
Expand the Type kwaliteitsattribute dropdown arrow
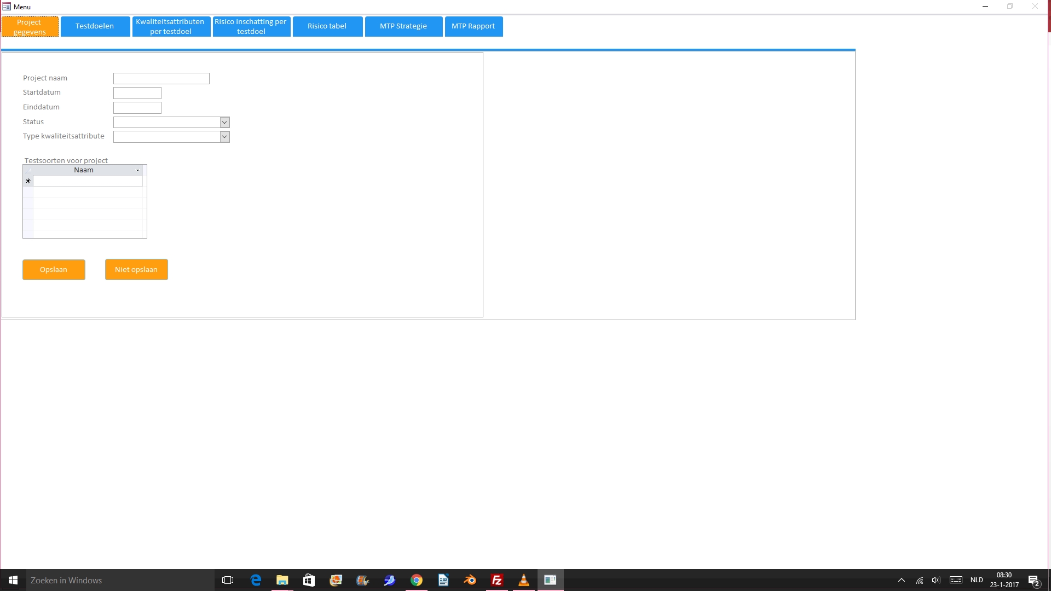click(x=224, y=137)
